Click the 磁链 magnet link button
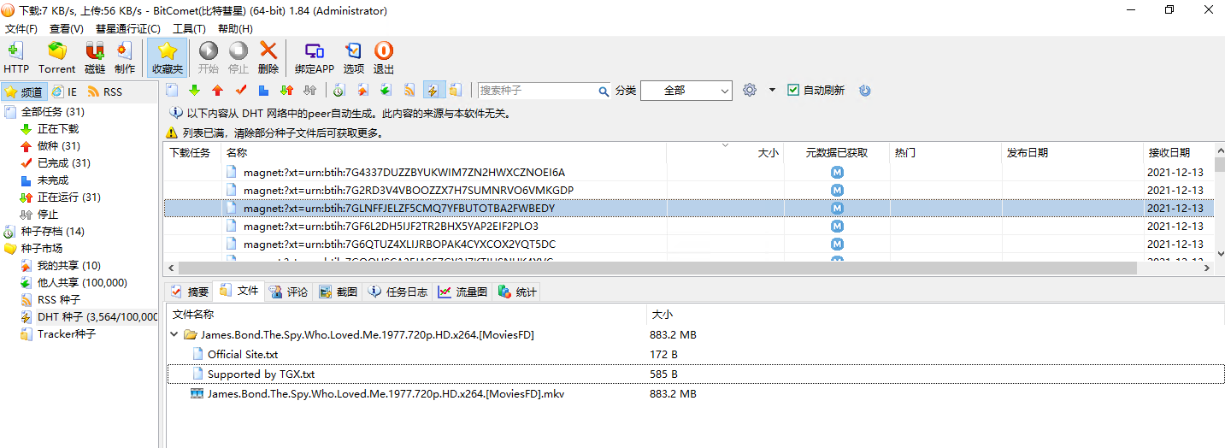The image size is (1225, 448). pos(95,58)
